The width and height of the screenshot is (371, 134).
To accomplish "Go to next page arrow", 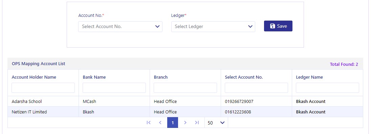I will (185, 123).
